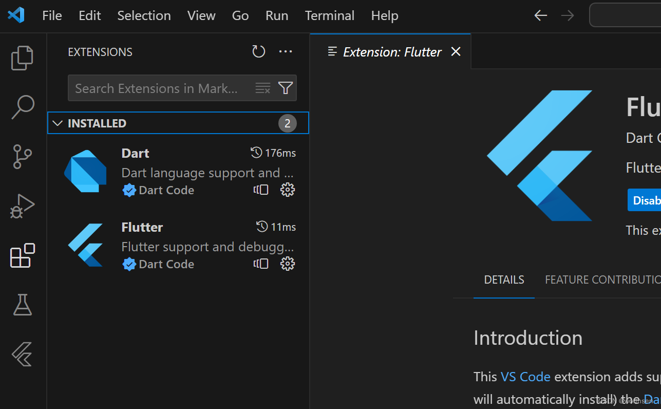Open the Flutter sidebar icon
This screenshot has width=661, height=409.
[23, 354]
